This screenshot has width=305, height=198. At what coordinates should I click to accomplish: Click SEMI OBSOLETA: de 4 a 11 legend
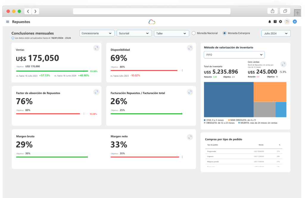[242, 120]
